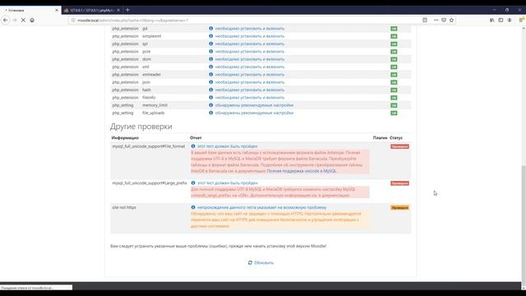Screen dimensions: 526x296
Task: Open the browser home page icon
Action: tap(32, 20)
